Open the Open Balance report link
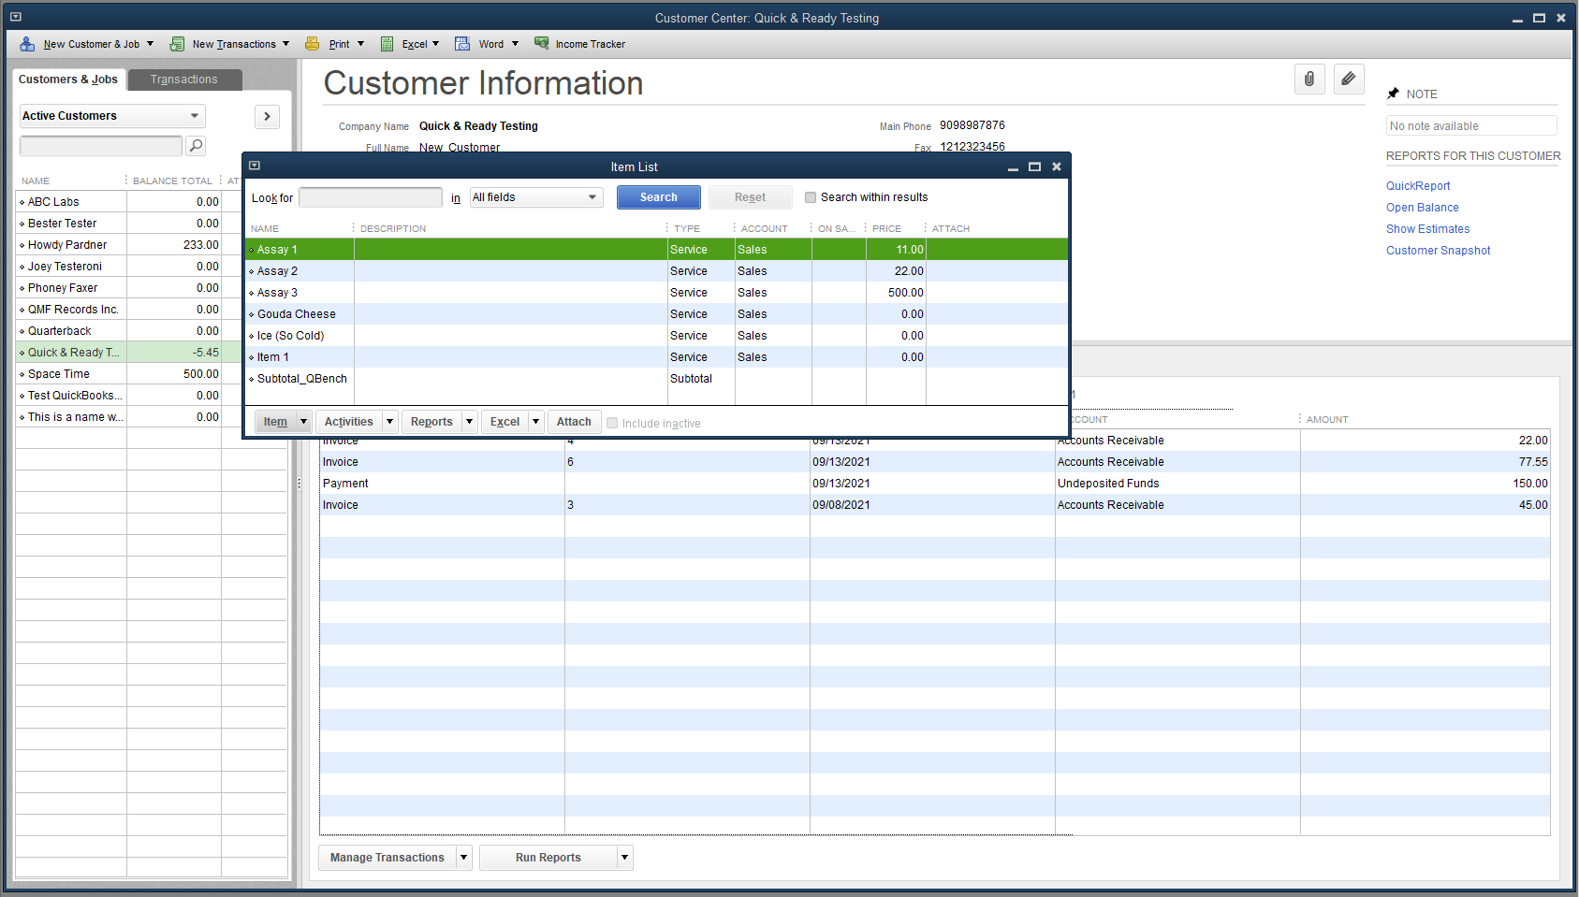 1423,208
